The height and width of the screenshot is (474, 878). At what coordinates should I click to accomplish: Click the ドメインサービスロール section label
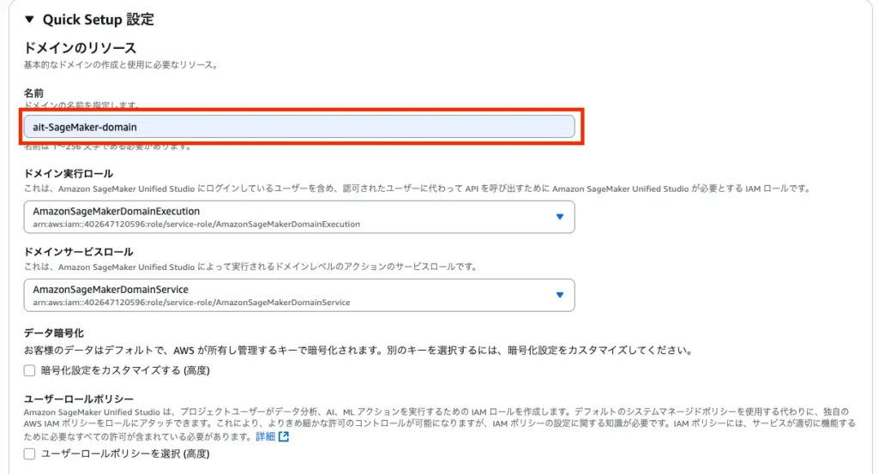tap(78, 252)
